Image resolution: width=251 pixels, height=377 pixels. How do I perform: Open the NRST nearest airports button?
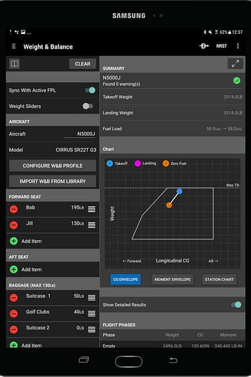221,46
